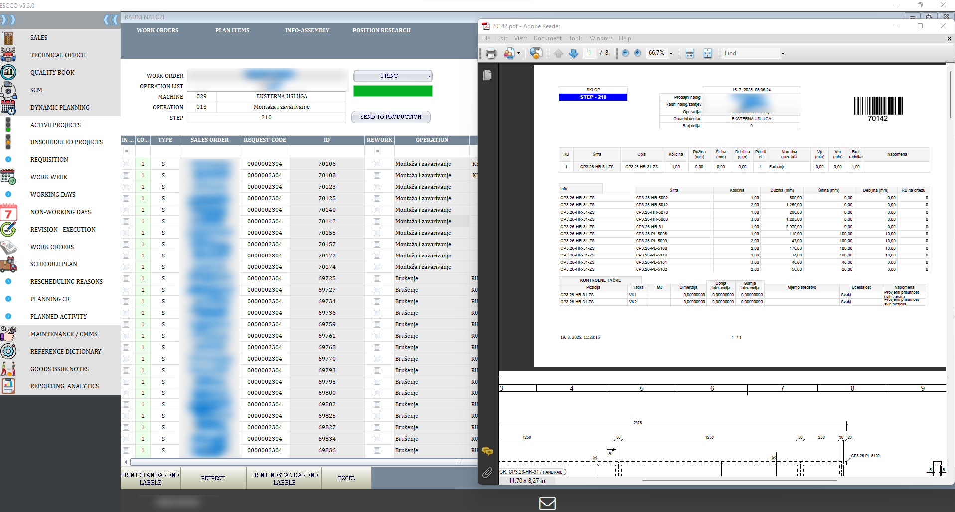The image size is (955, 512).
Task: Enable REWORK checkbox for row 70142
Action: (377, 221)
